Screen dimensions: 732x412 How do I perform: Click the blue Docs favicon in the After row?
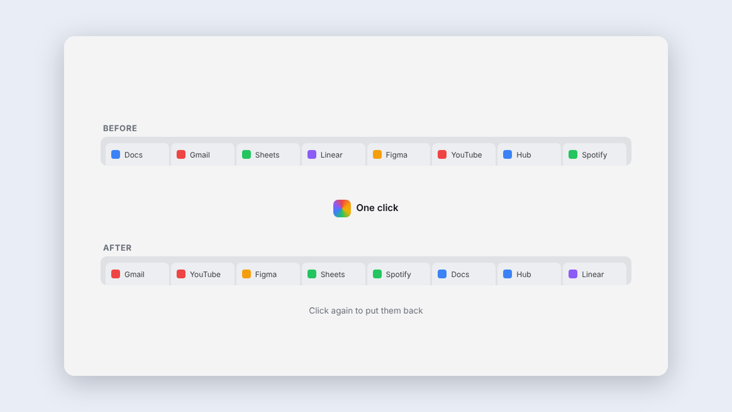[x=442, y=274]
